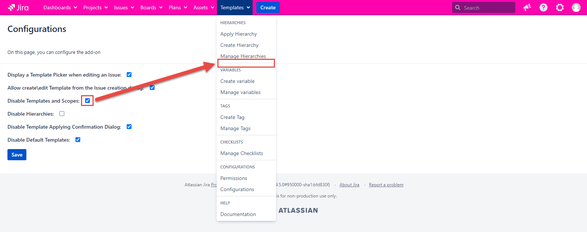Uncheck Display a Template Picker checkbox

coord(129,75)
